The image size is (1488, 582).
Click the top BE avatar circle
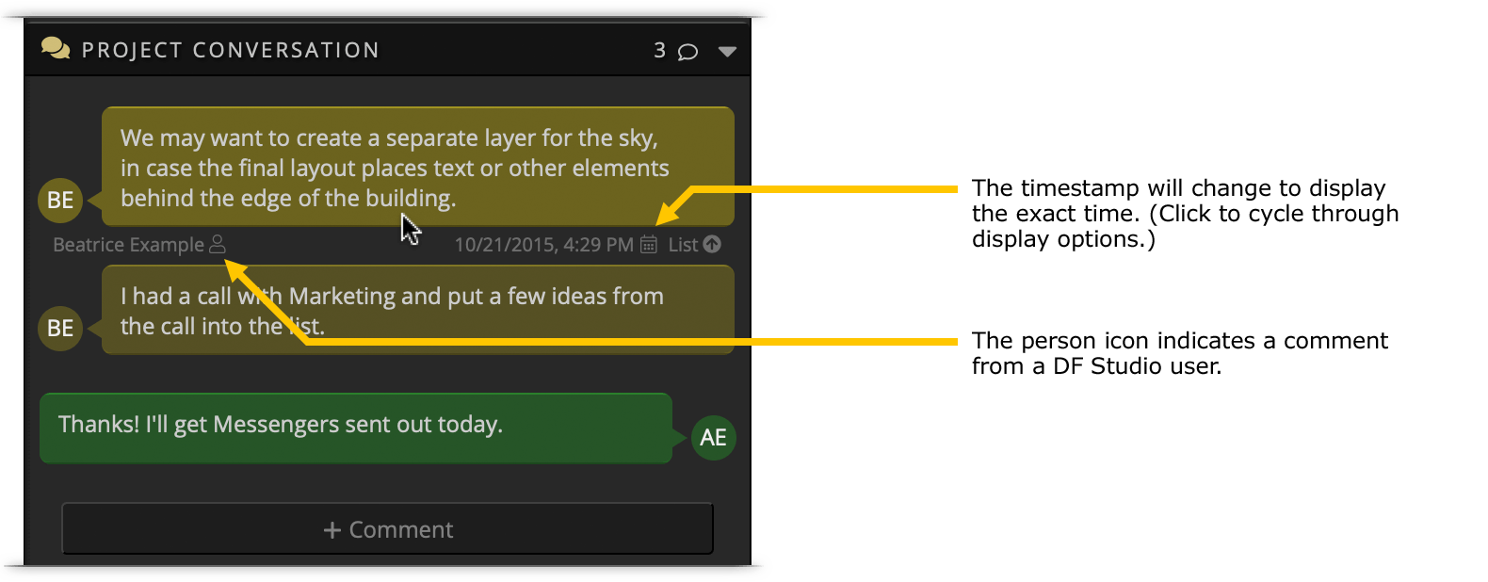(60, 200)
